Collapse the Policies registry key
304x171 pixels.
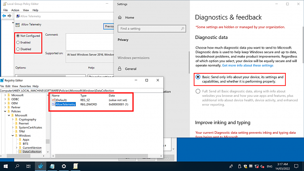[5, 111]
